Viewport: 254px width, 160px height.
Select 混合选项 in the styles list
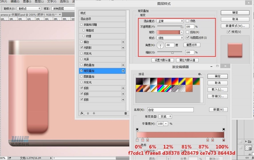(102, 19)
